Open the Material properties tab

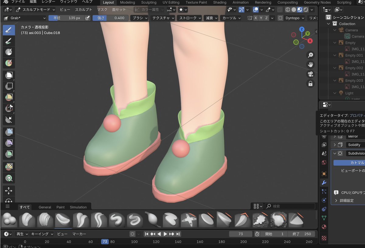point(324,227)
